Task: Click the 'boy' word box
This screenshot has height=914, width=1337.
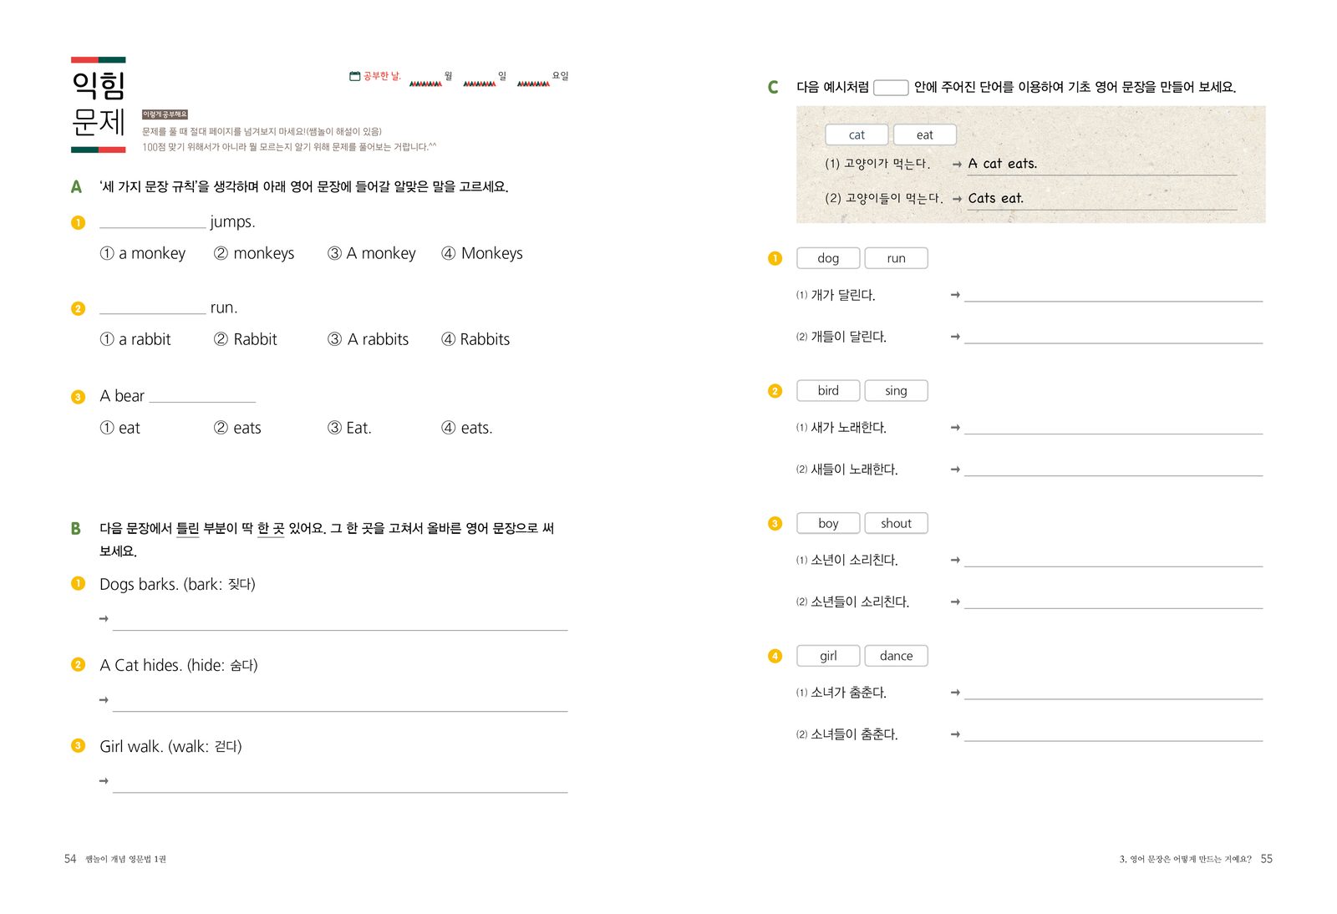Action: tap(828, 523)
